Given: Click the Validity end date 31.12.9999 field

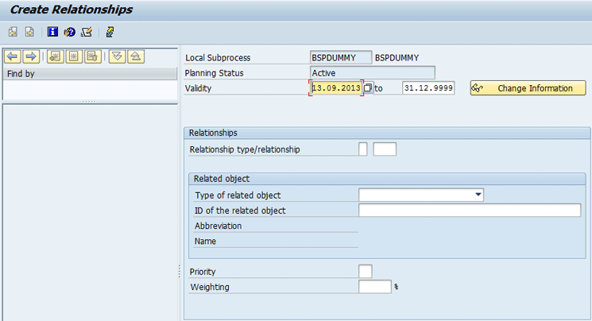Looking at the screenshot, I should point(428,88).
